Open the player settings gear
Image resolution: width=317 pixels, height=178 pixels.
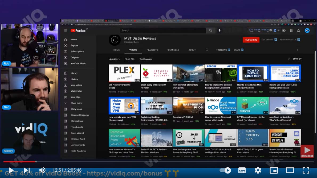pos(258,171)
